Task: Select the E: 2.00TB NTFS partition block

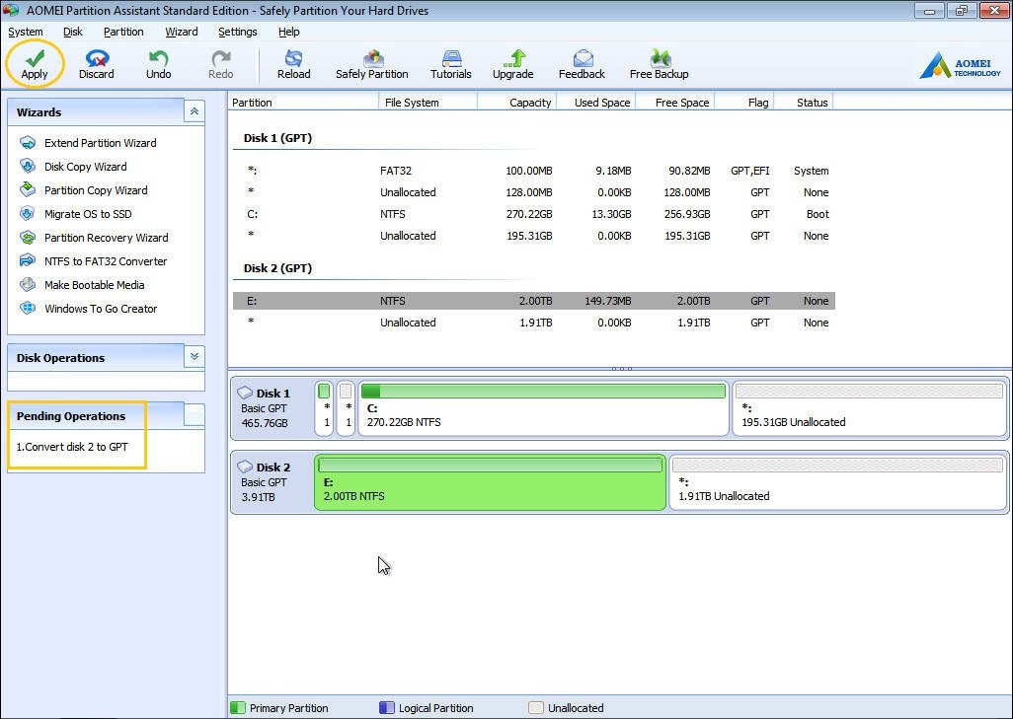Action: click(x=490, y=482)
